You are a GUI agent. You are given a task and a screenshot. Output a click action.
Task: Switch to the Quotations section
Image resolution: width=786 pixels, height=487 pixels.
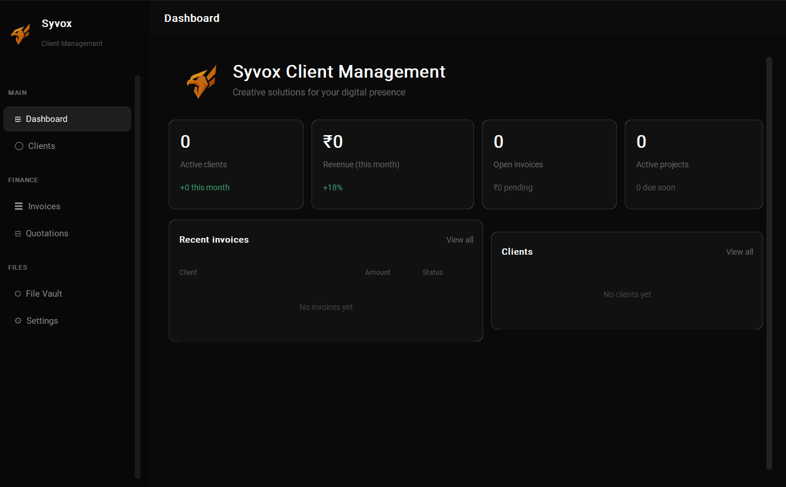[47, 233]
